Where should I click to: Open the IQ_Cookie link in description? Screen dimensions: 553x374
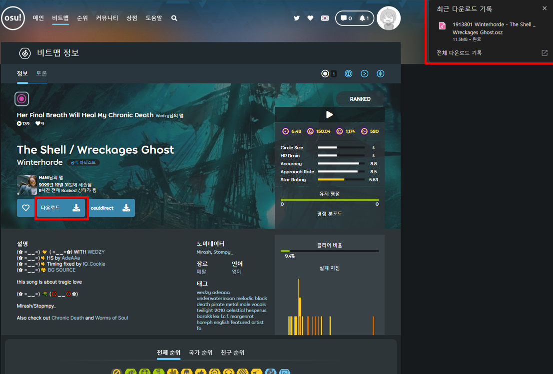(x=94, y=264)
